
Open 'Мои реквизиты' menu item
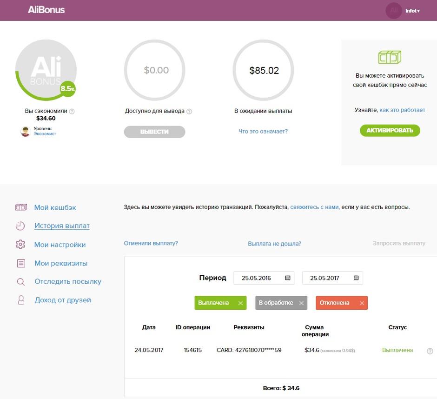pos(61,264)
